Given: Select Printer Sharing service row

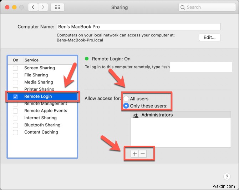Looking at the screenshot, I should [42, 89].
